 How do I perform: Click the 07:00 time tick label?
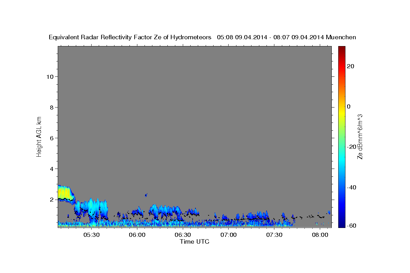(229, 235)
